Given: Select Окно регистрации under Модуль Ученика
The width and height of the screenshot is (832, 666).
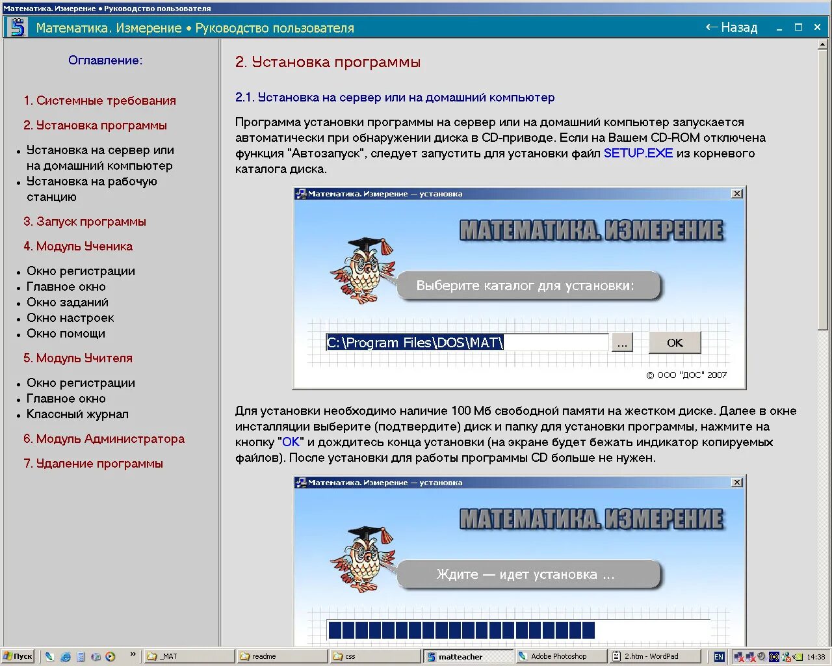Looking at the screenshot, I should (x=81, y=271).
